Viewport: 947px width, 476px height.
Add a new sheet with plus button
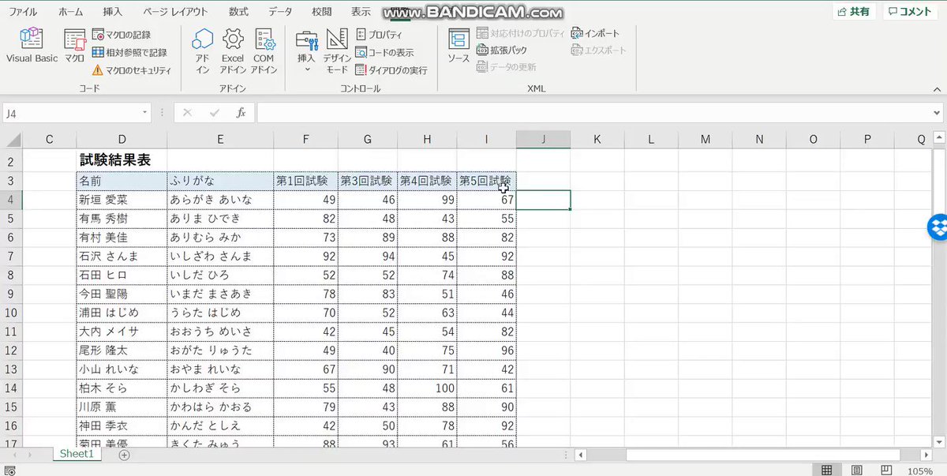[124, 455]
